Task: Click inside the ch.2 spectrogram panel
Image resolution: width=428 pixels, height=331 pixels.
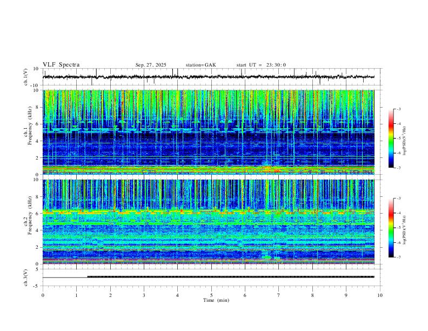Action: click(x=208, y=222)
